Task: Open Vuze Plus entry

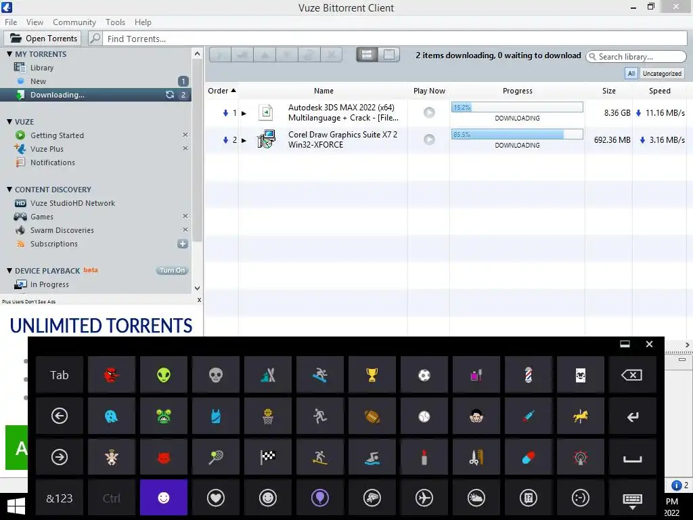Action: pos(47,149)
